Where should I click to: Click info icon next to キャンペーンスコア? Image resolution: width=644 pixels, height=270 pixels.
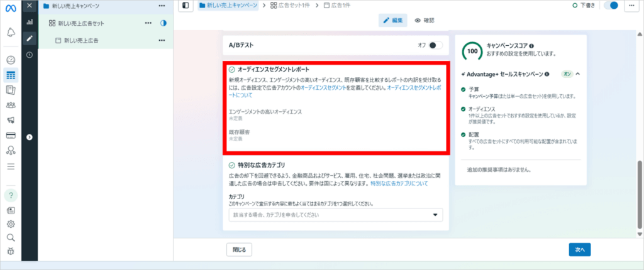click(x=531, y=46)
